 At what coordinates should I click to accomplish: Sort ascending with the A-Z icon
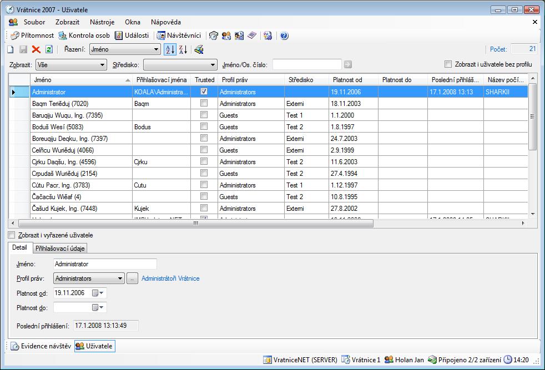(170, 50)
